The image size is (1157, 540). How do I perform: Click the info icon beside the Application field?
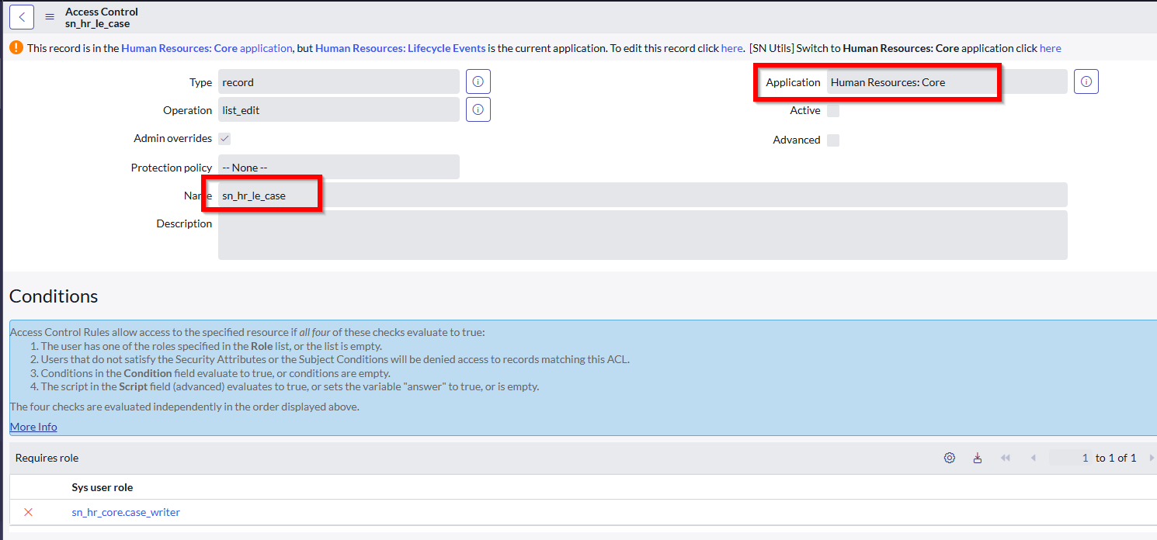pyautogui.click(x=1086, y=81)
